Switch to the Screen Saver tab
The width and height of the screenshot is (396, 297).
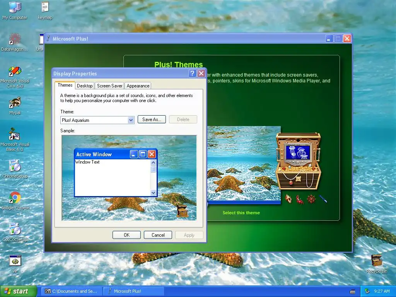click(x=109, y=86)
